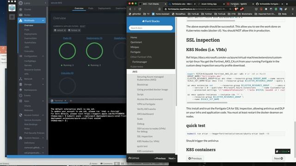Switch to the fortistacks-aks Microsoft tab
Screen dimensions: 296x166
click(x=182, y=4)
